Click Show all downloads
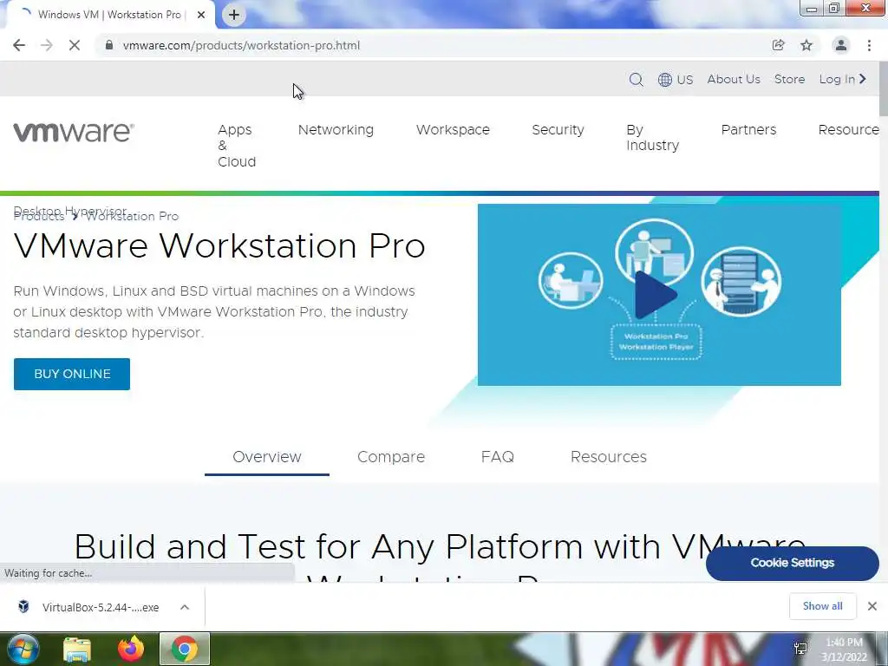Image resolution: width=888 pixels, height=666 pixels. coord(822,606)
